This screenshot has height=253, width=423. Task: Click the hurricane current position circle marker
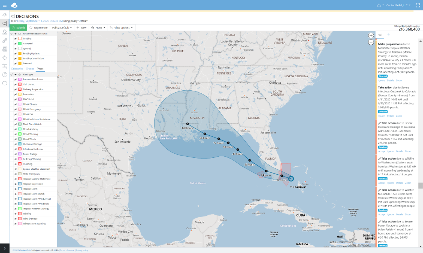(291, 179)
